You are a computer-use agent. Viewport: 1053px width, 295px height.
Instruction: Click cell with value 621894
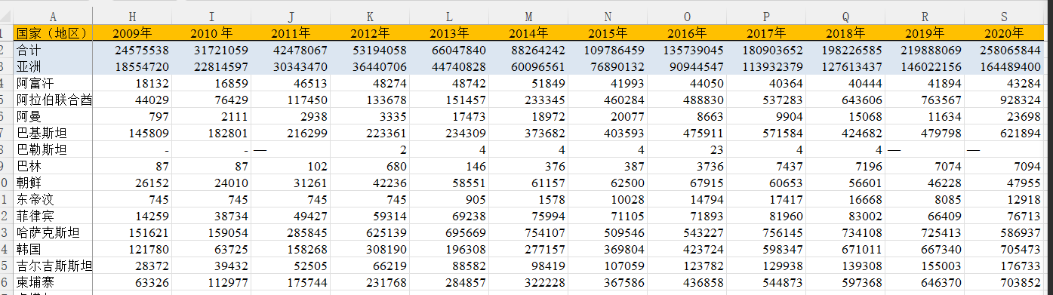tap(1005, 133)
